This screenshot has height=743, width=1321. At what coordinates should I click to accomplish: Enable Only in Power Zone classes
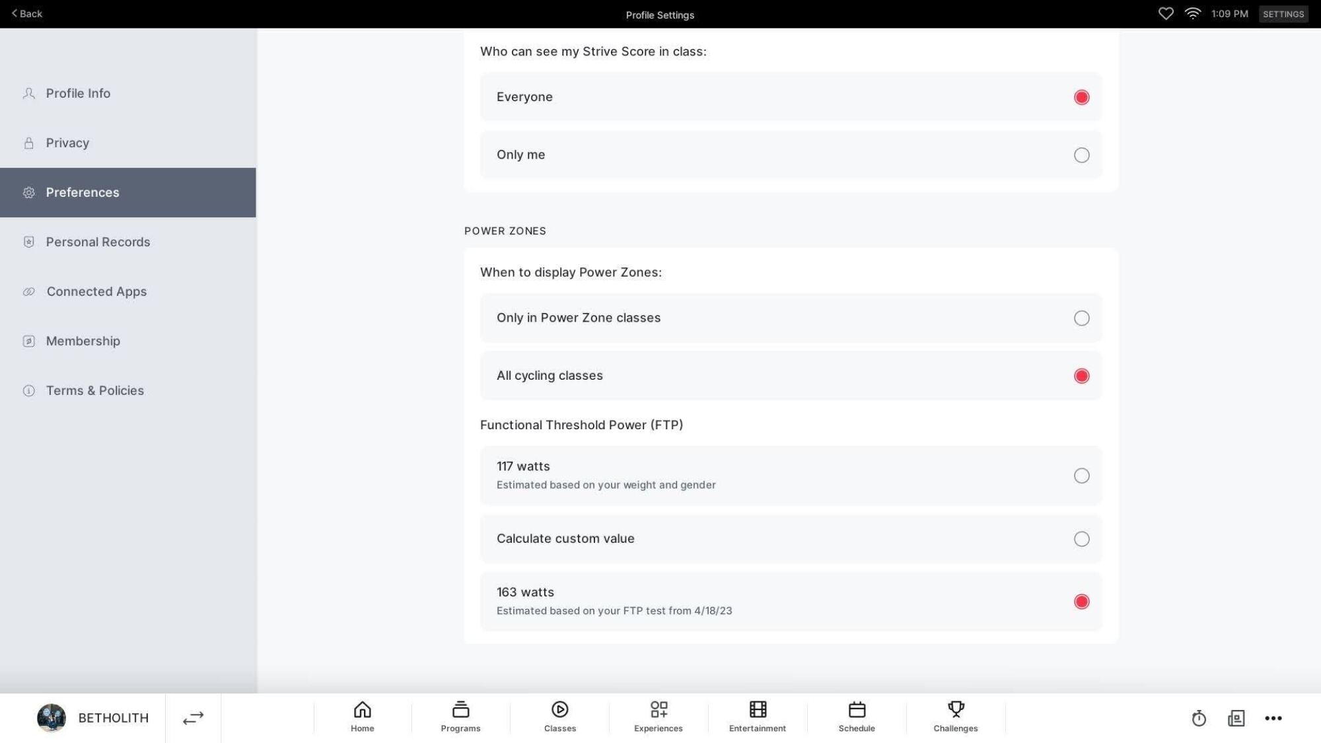[x=1081, y=318]
